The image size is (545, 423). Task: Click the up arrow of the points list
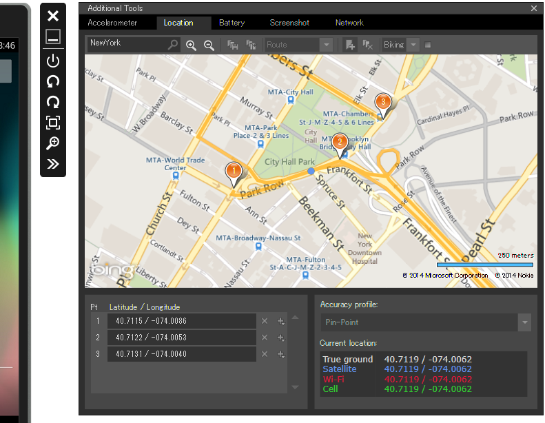(295, 318)
